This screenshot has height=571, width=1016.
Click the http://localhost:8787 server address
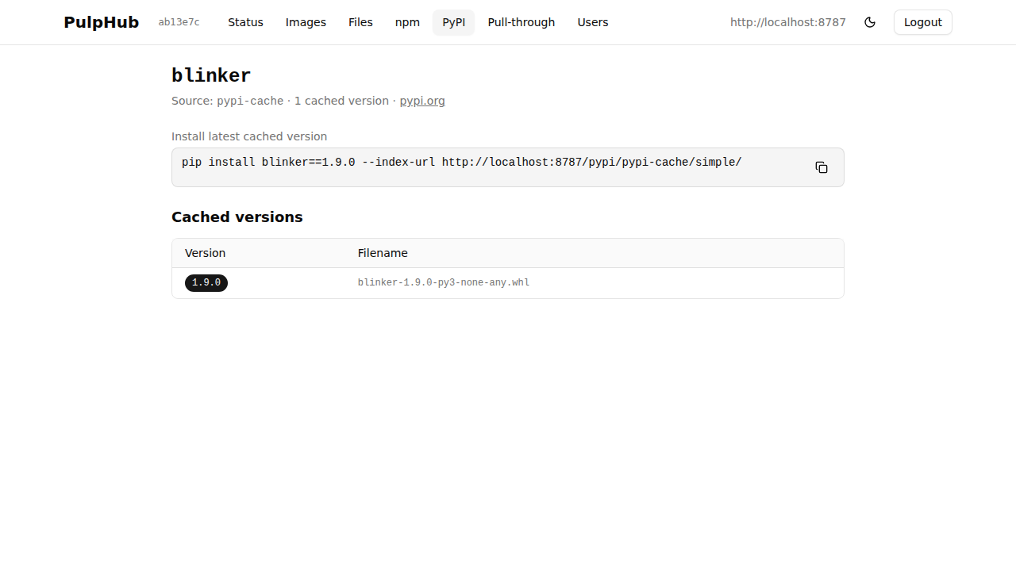pos(787,22)
